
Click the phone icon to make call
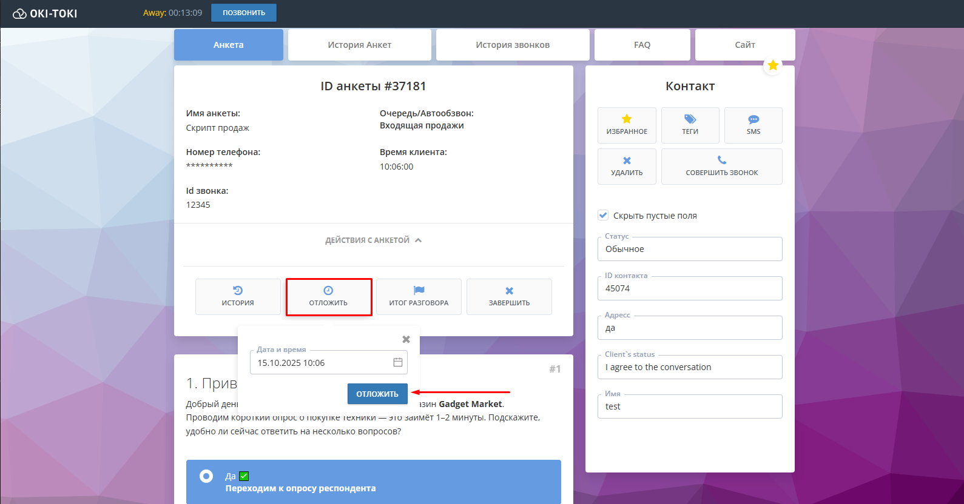(721, 166)
